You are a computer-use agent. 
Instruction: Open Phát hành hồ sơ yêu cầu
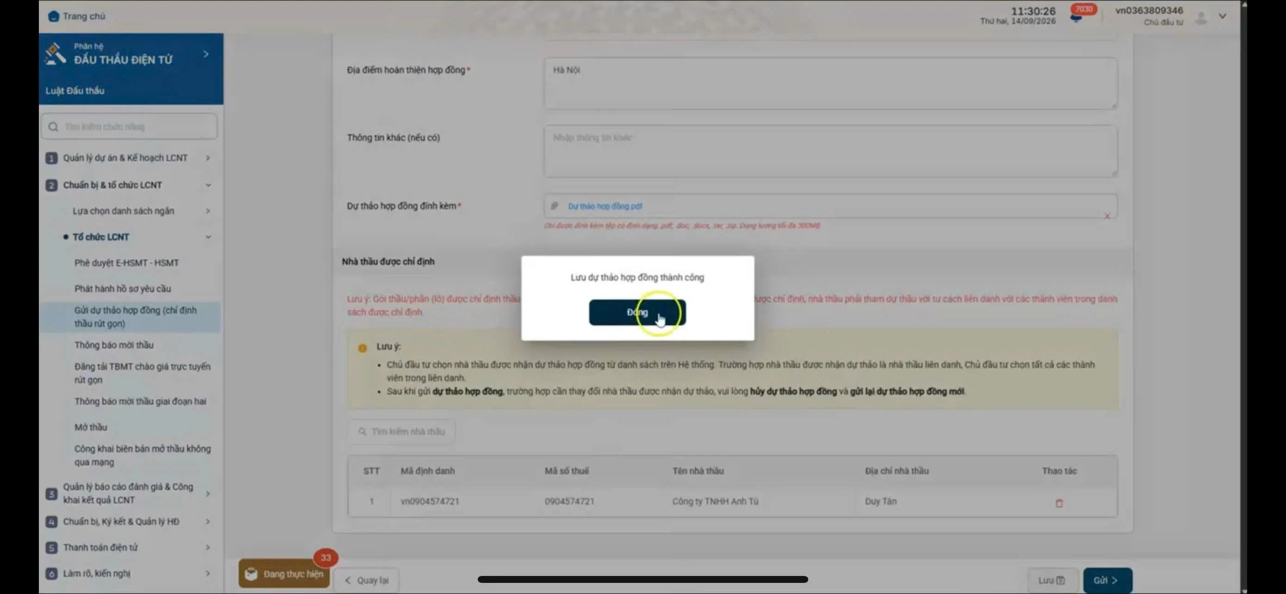point(122,288)
